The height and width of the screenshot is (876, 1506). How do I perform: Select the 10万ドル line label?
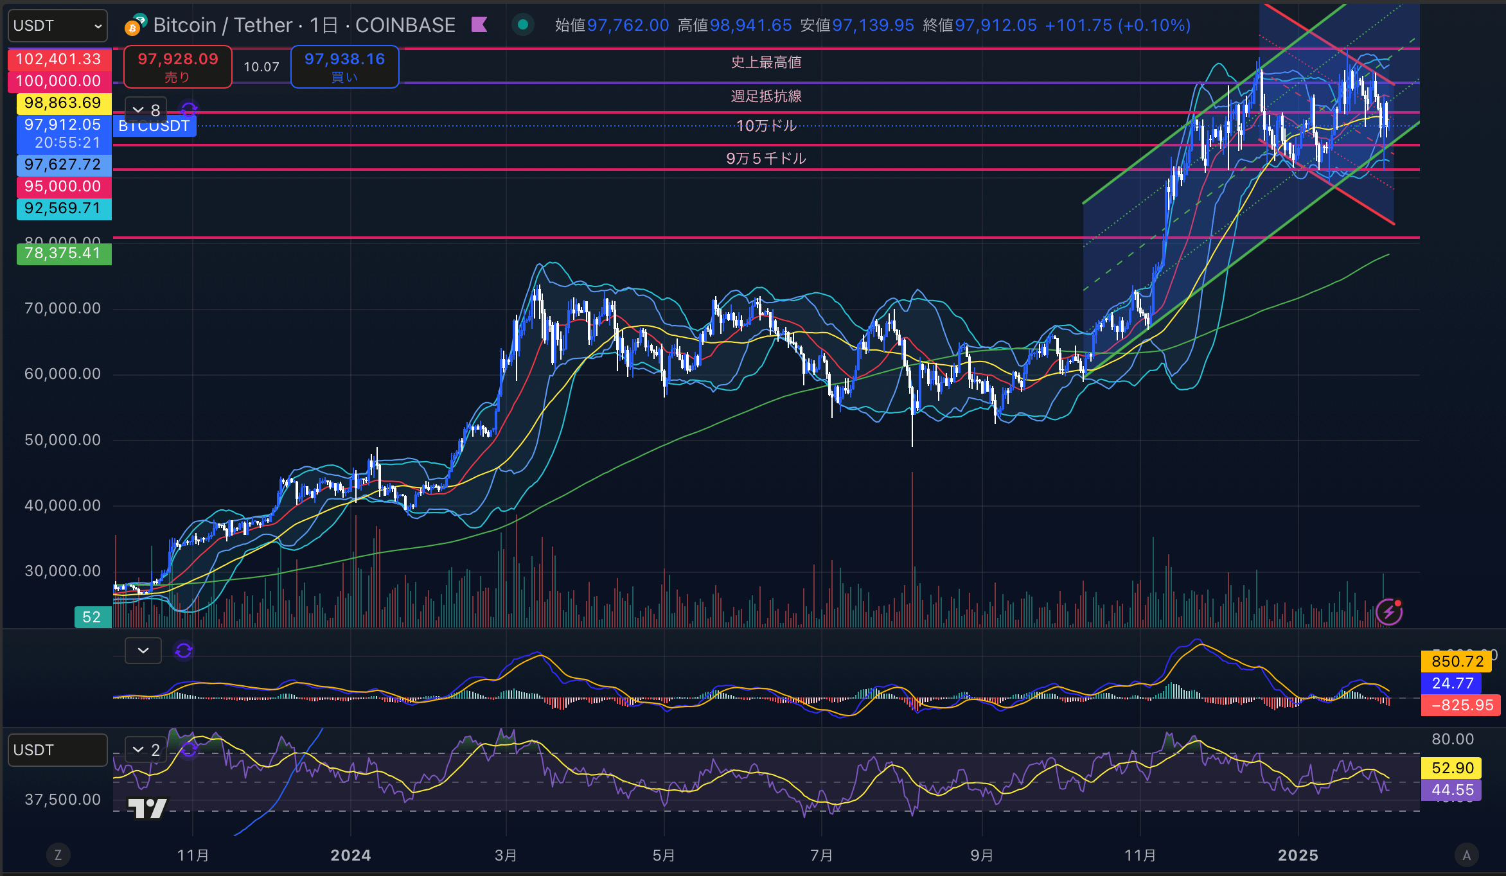pyautogui.click(x=766, y=126)
